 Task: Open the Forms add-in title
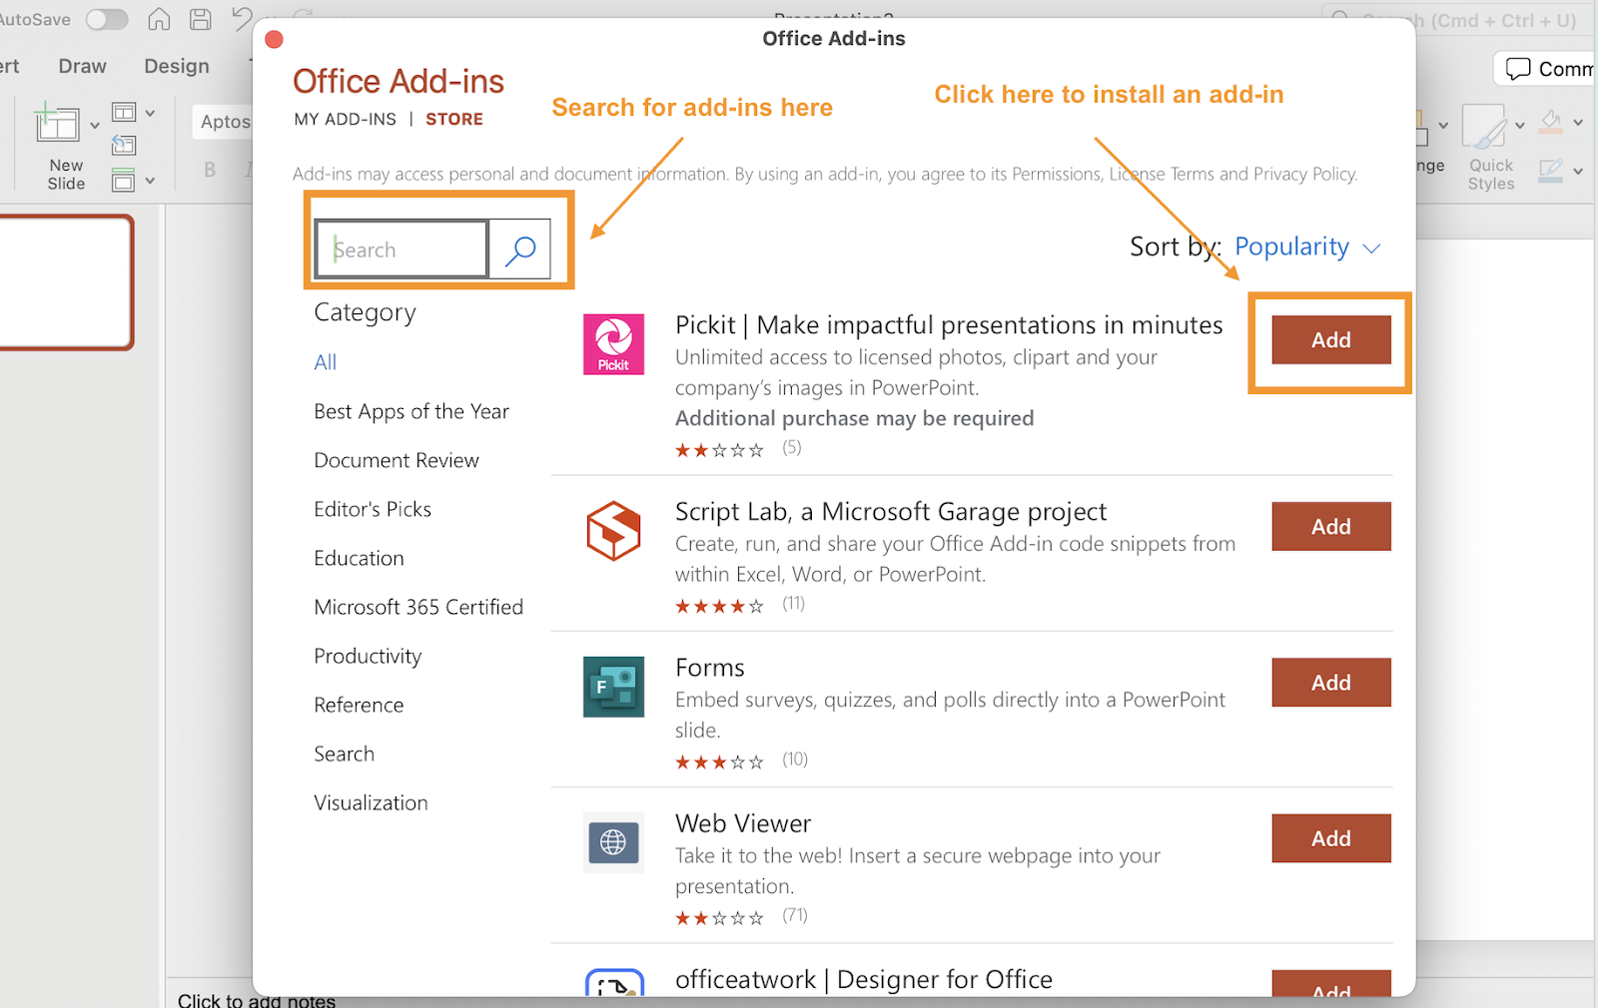[x=710, y=668]
